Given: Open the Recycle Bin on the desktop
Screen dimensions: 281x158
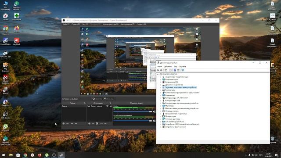Looking at the screenshot, I should click(272, 140).
